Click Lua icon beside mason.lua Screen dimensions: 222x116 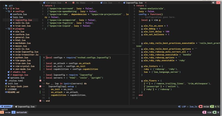tap(11, 46)
